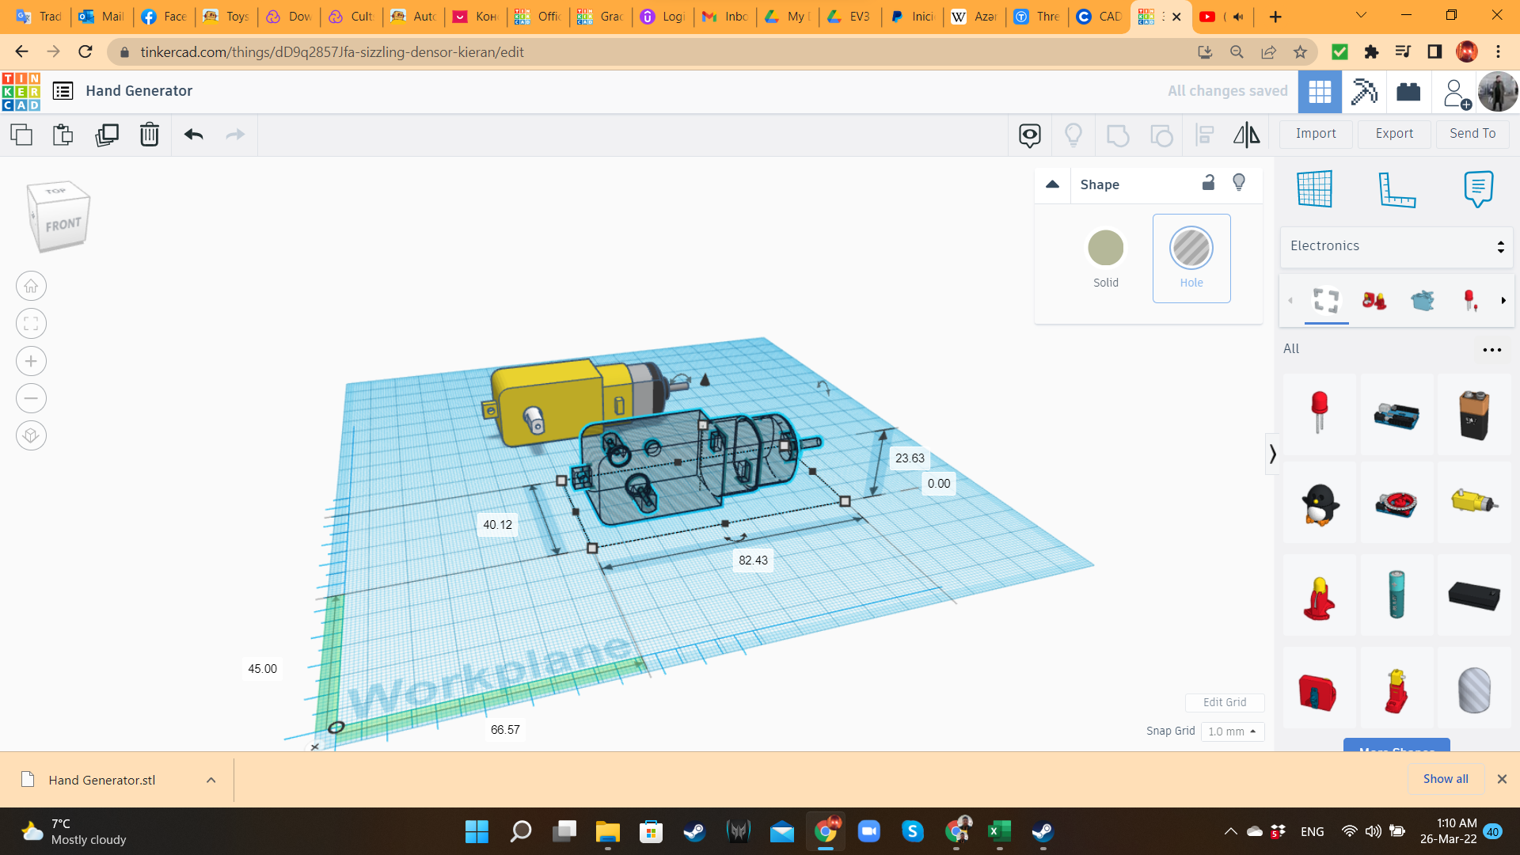
Task: Open the Export menu
Action: [x=1393, y=134]
